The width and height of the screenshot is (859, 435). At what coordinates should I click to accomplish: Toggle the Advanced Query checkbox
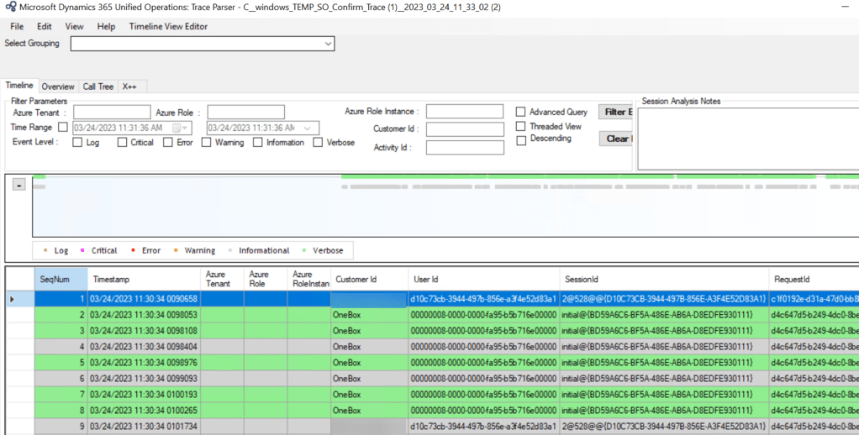tap(521, 112)
